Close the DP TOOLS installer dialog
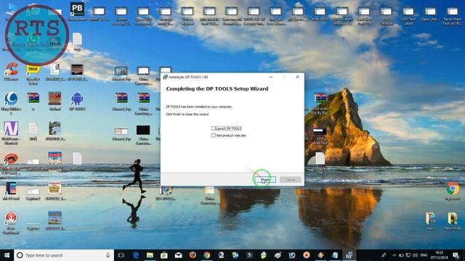Image resolution: width=465 pixels, height=261 pixels. [x=297, y=77]
